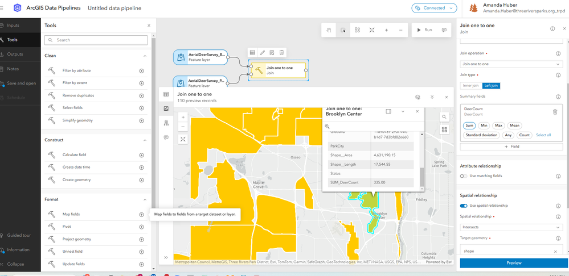
Task: Toggle the Min statistic chip
Action: coord(484,126)
